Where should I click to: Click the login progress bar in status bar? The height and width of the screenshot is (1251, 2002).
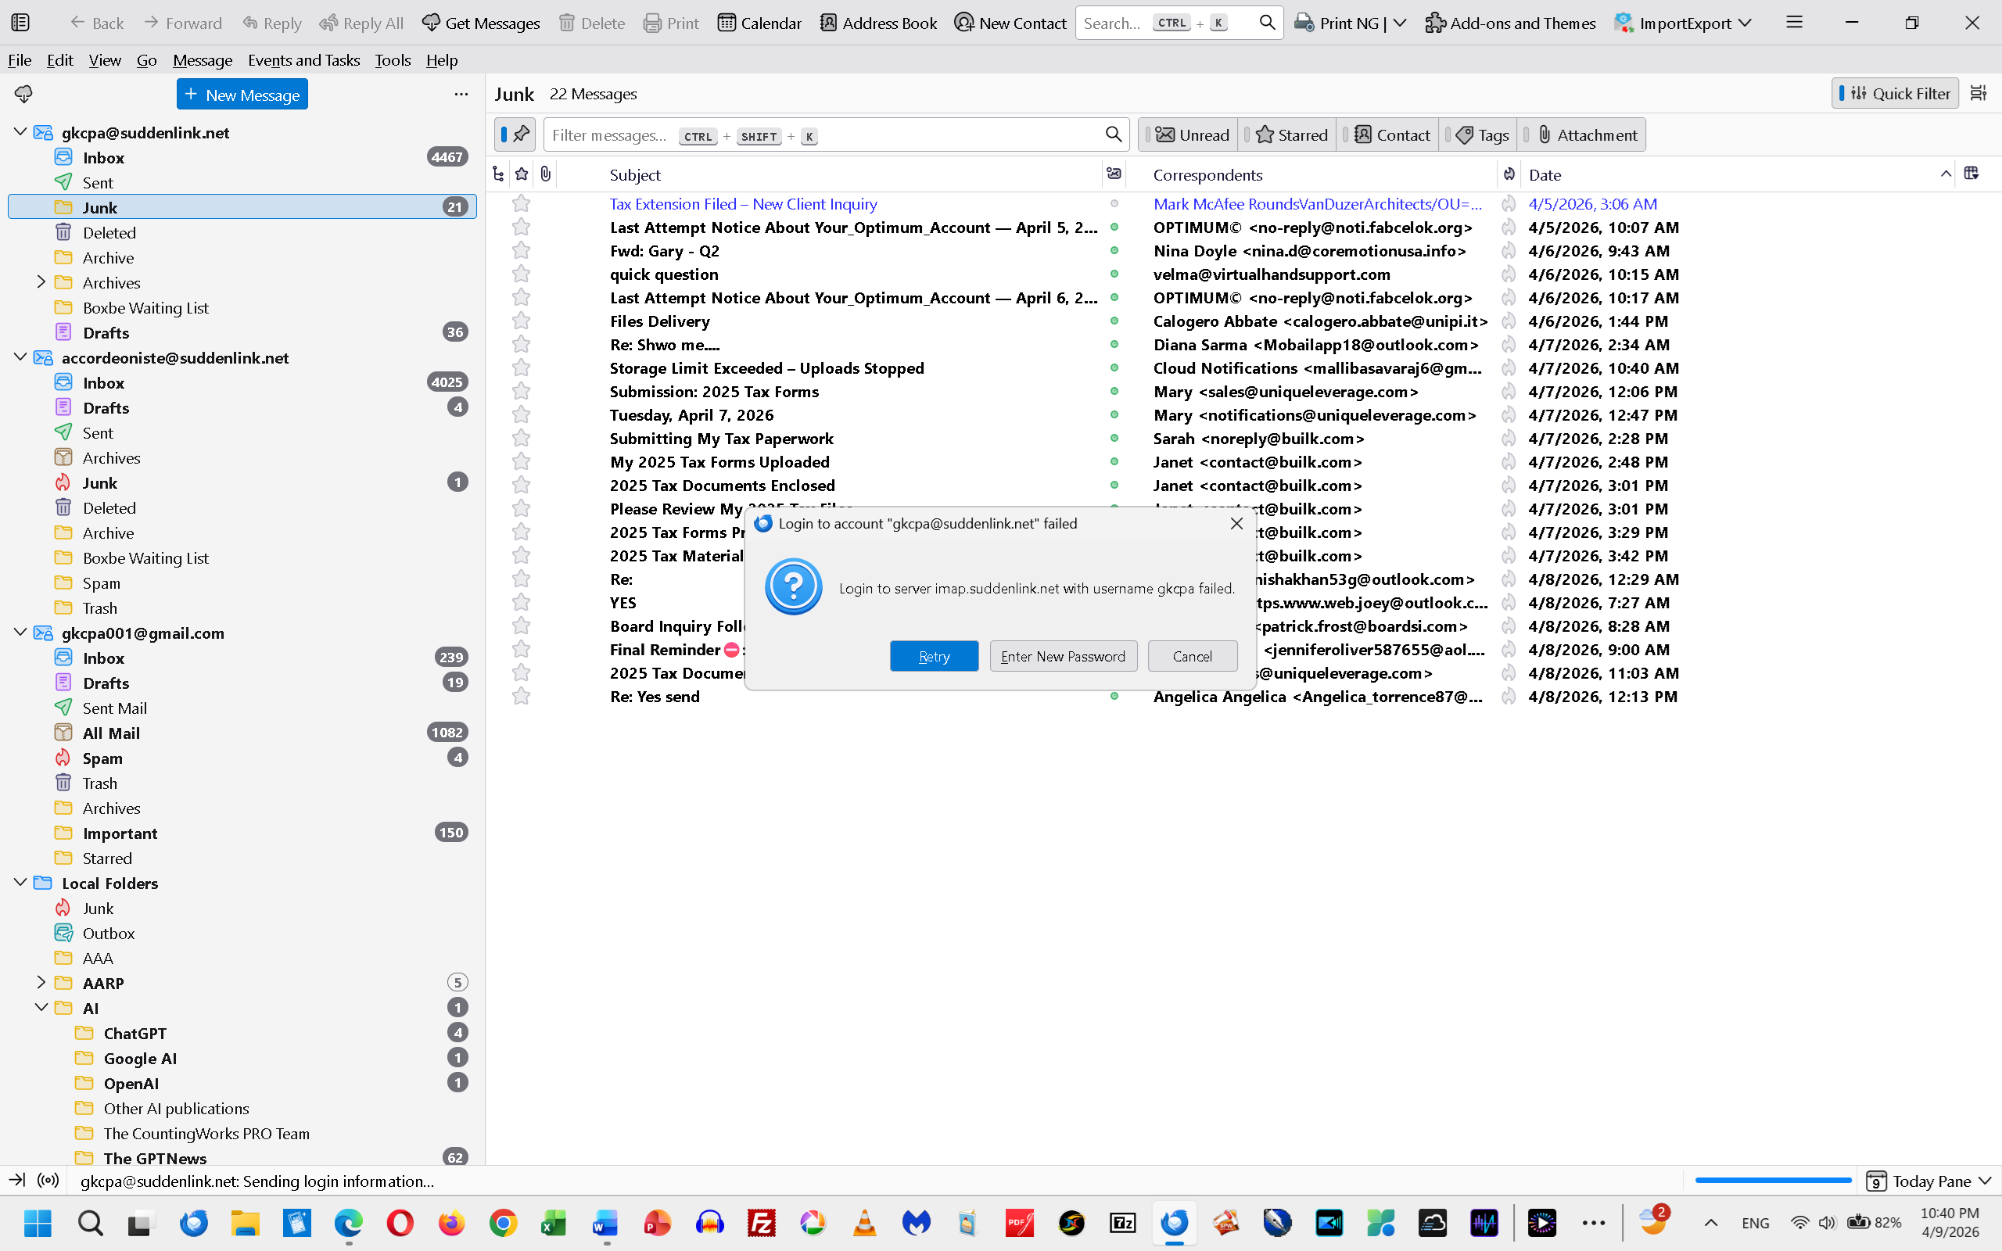(1772, 1181)
